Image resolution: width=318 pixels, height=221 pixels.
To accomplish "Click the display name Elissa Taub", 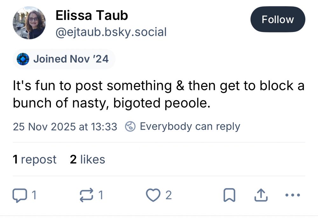I will pyautogui.click(x=92, y=15).
